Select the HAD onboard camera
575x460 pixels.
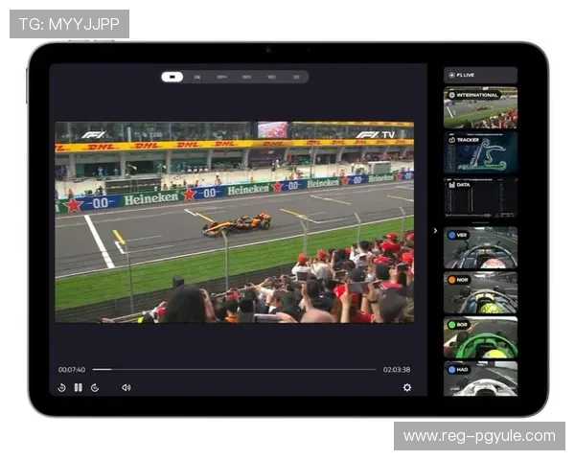tap(480, 379)
